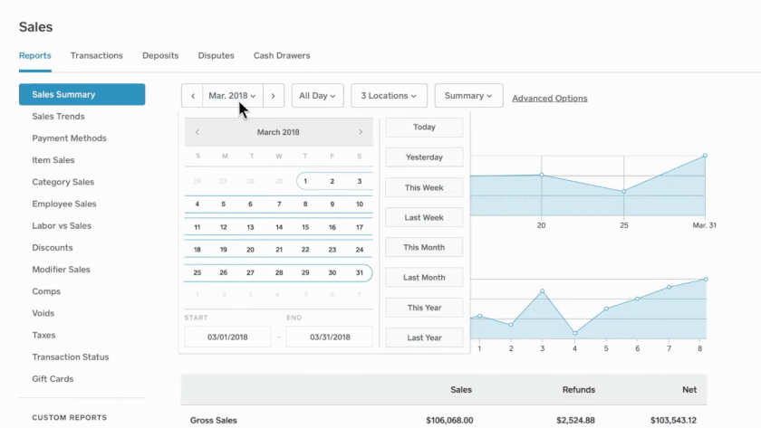Open the Disputes tab
Image resolution: width=761 pixels, height=428 pixels.
click(x=216, y=56)
